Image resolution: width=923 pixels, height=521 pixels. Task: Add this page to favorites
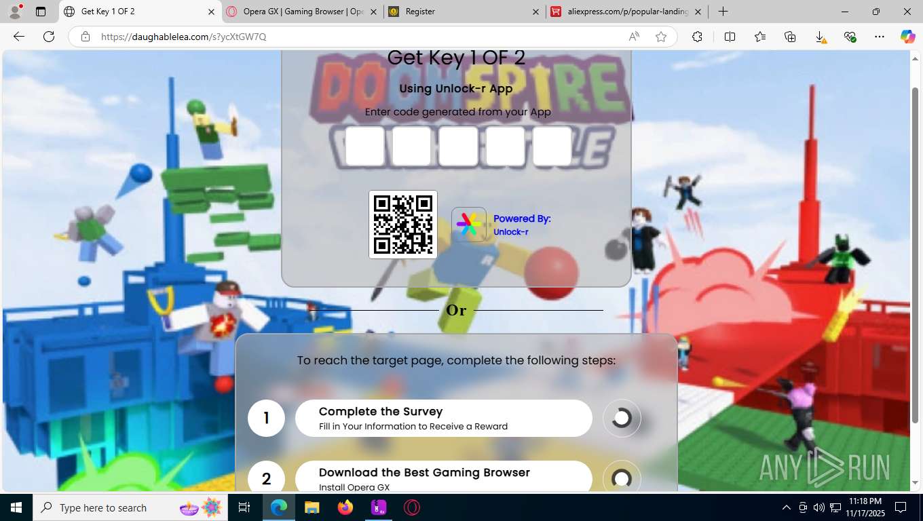coord(661,37)
